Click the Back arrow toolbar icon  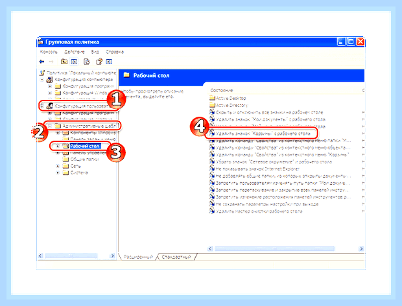(41, 62)
